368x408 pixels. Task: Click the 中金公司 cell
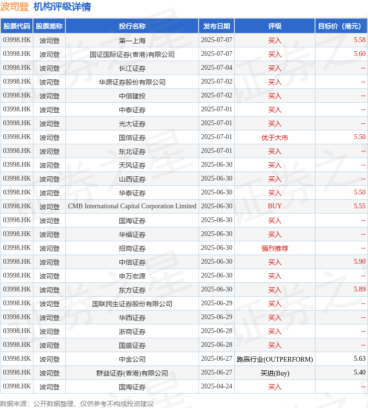click(132, 359)
